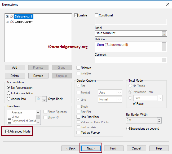172x154 pixels.
Task: Expand the SalesAmount expression node
Action: pyautogui.click(x=7, y=16)
